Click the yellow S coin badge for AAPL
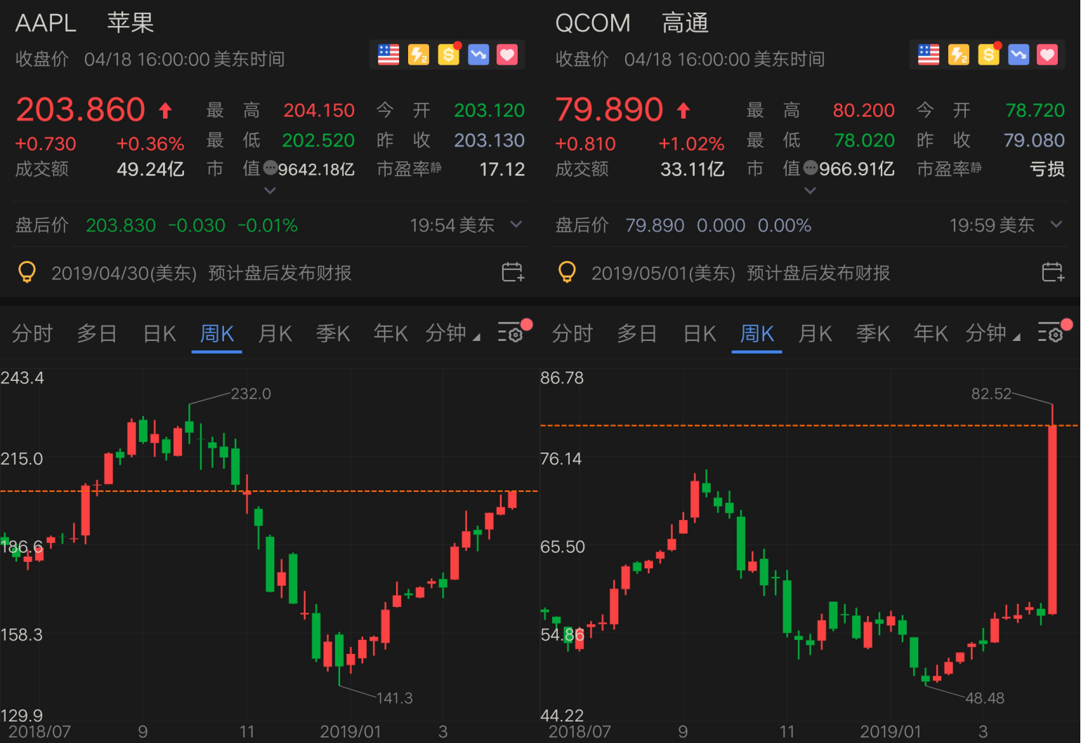This screenshot has width=1081, height=743. (448, 55)
